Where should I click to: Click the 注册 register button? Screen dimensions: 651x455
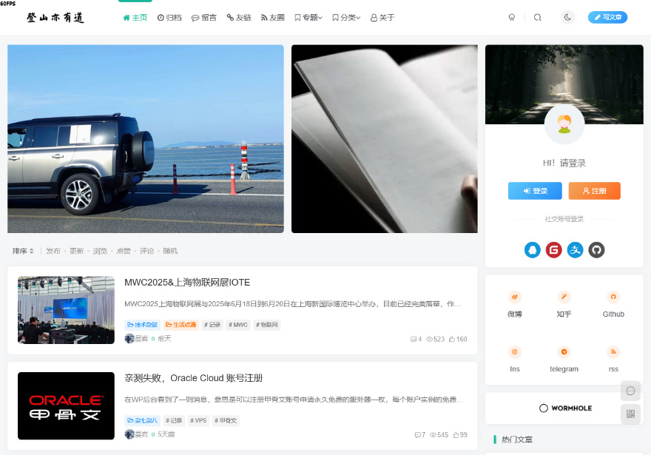pyautogui.click(x=594, y=191)
